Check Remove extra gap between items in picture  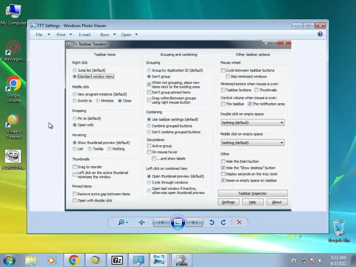click(x=75, y=194)
